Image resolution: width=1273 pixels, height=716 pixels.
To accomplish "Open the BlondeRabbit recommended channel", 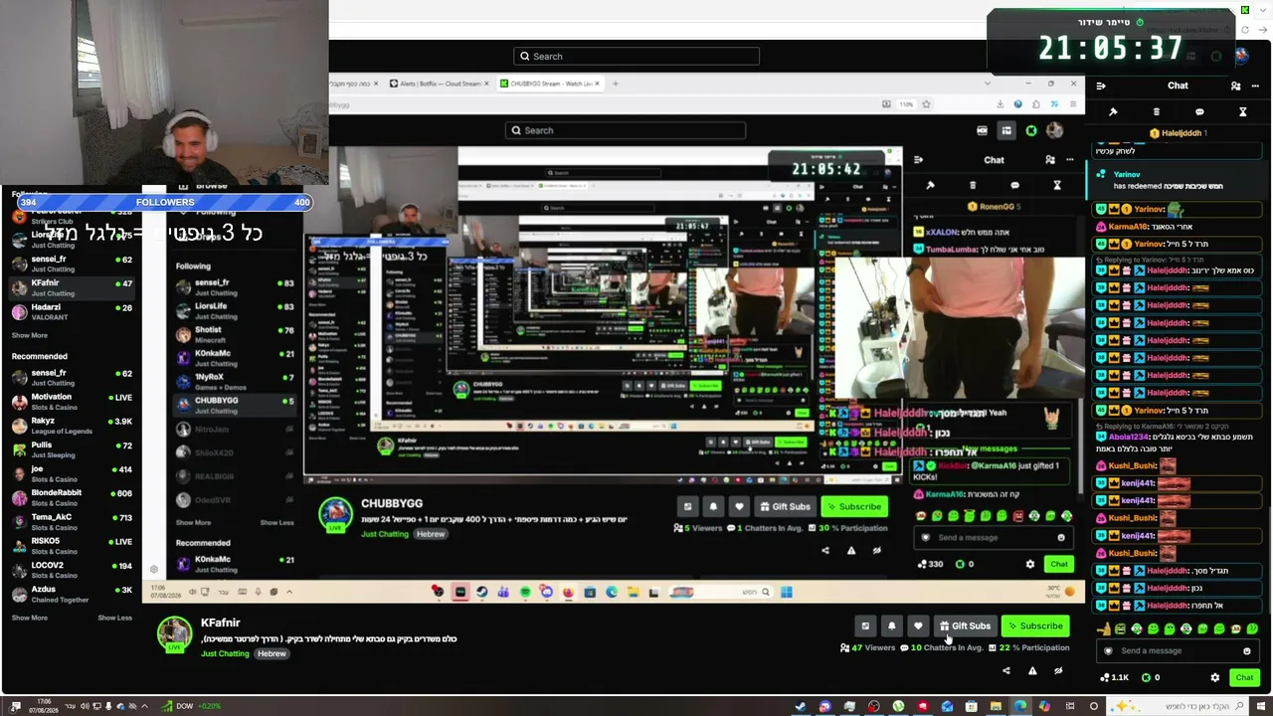I will pos(72,497).
